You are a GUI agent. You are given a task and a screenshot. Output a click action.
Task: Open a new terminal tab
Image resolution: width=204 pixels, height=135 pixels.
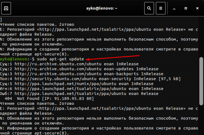click(6, 8)
